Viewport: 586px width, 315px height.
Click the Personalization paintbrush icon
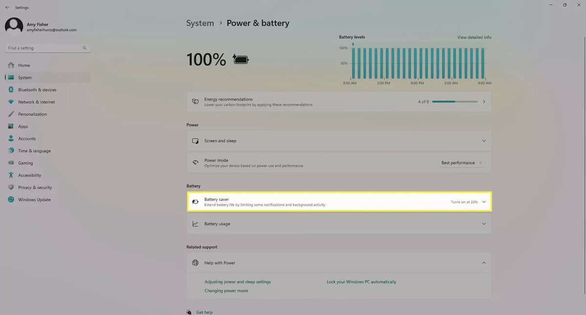(11, 114)
